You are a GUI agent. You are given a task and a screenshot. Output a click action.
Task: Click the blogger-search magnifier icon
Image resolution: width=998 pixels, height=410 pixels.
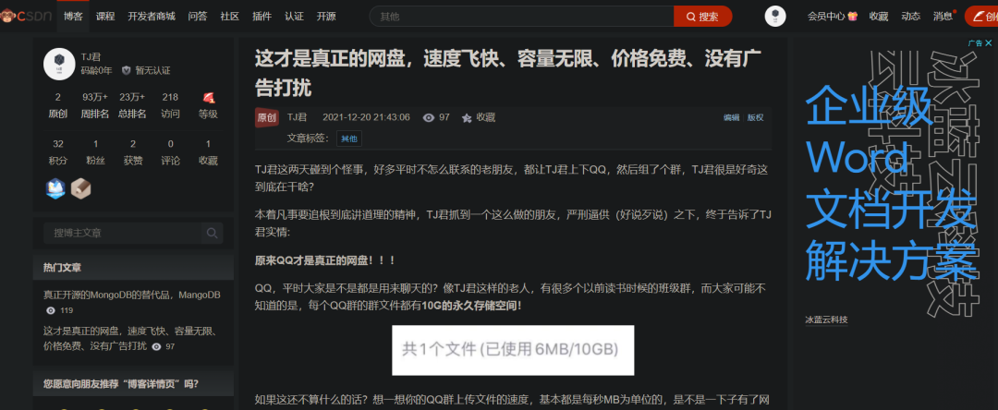(x=212, y=234)
